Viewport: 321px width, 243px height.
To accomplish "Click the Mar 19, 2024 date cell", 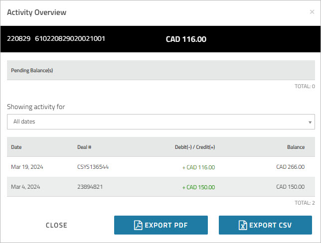I will [x=27, y=167].
